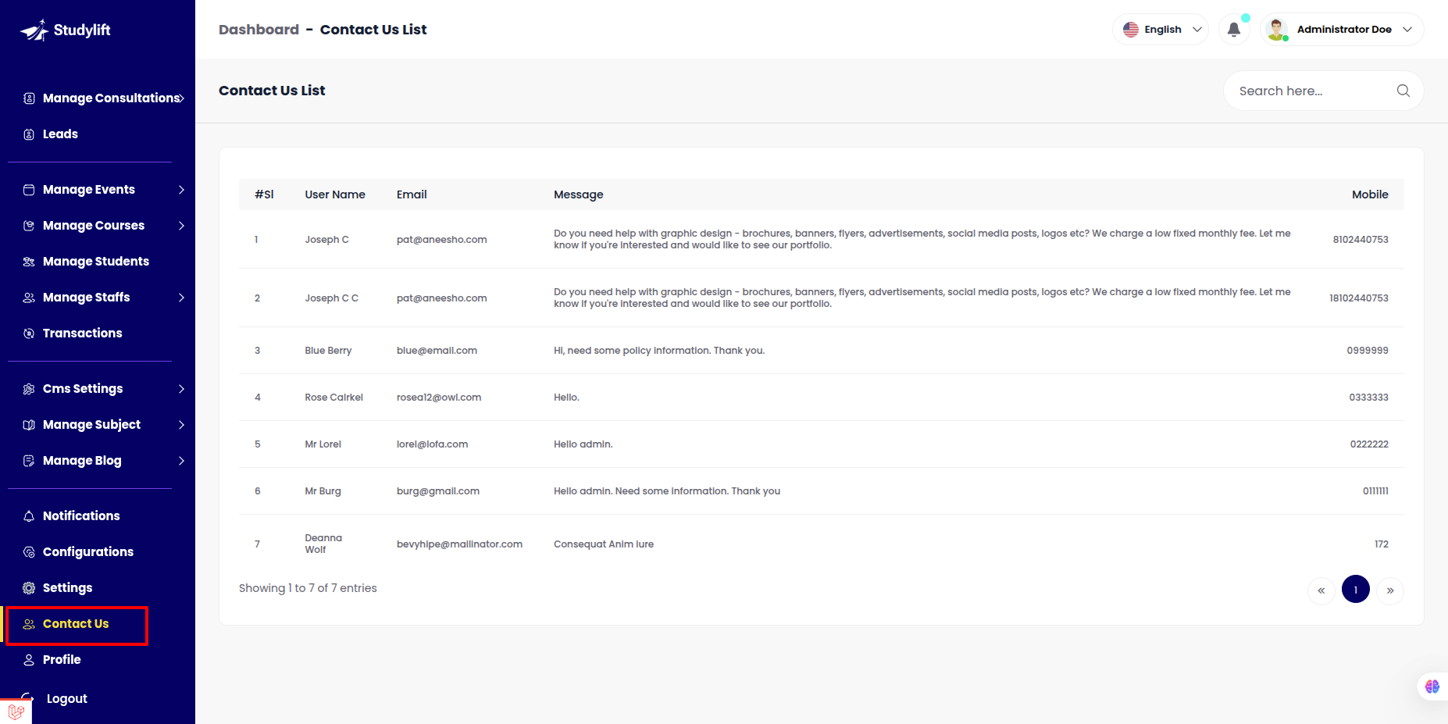Click the Message column header
This screenshot has height=724, width=1448.
click(x=579, y=194)
